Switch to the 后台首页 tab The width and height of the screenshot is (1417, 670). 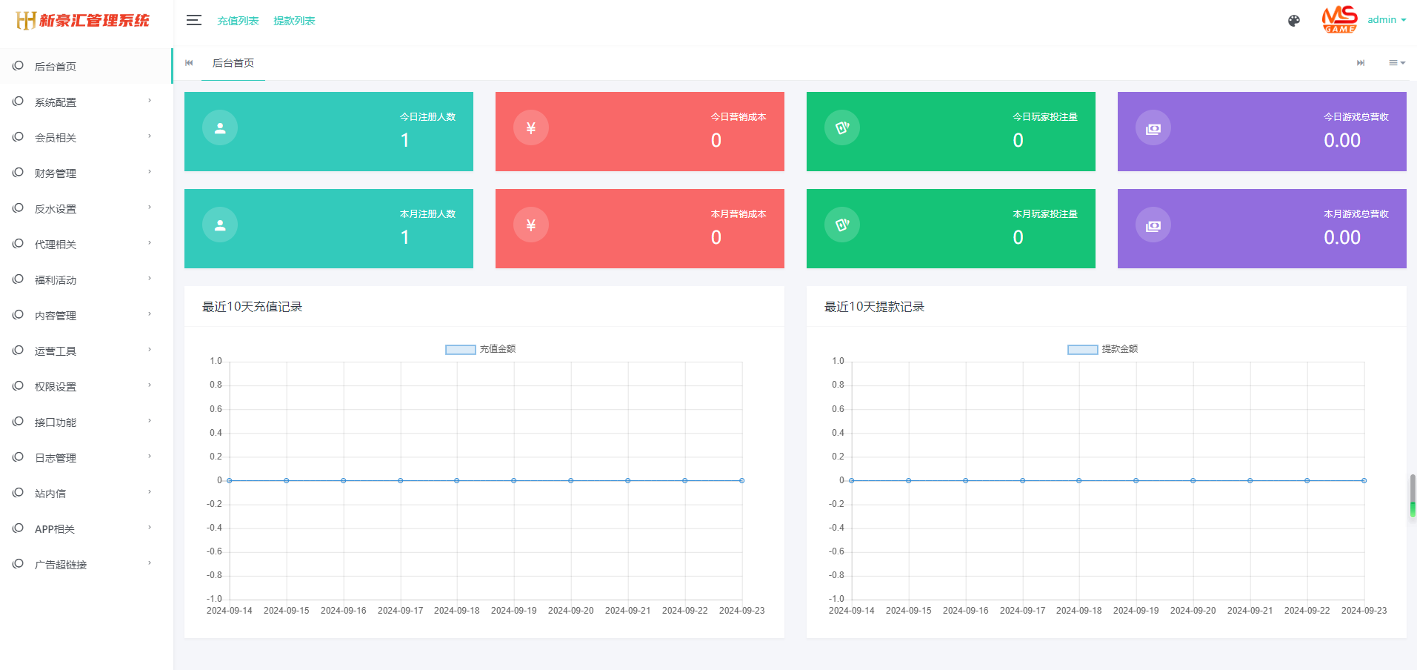(232, 63)
